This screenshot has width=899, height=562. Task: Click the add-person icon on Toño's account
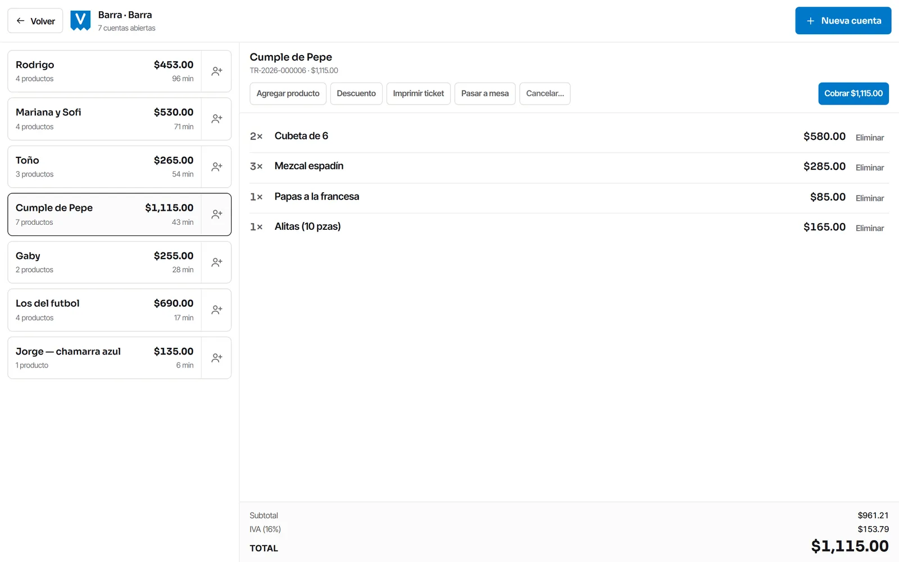coord(216,167)
